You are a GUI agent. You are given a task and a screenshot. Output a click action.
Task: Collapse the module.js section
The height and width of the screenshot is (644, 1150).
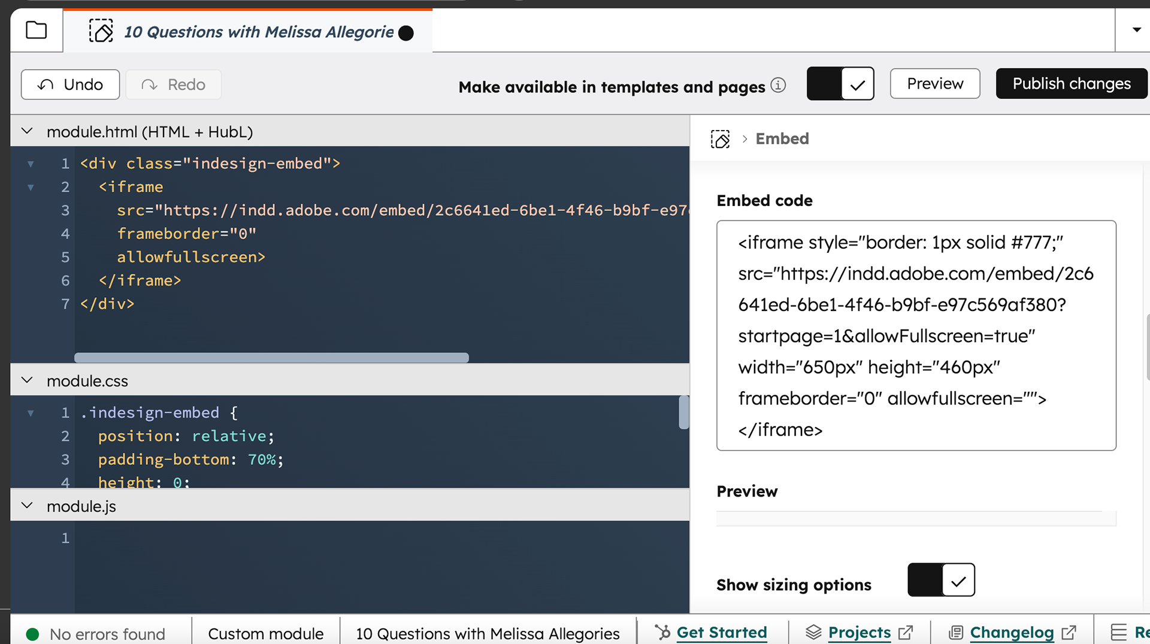(27, 506)
